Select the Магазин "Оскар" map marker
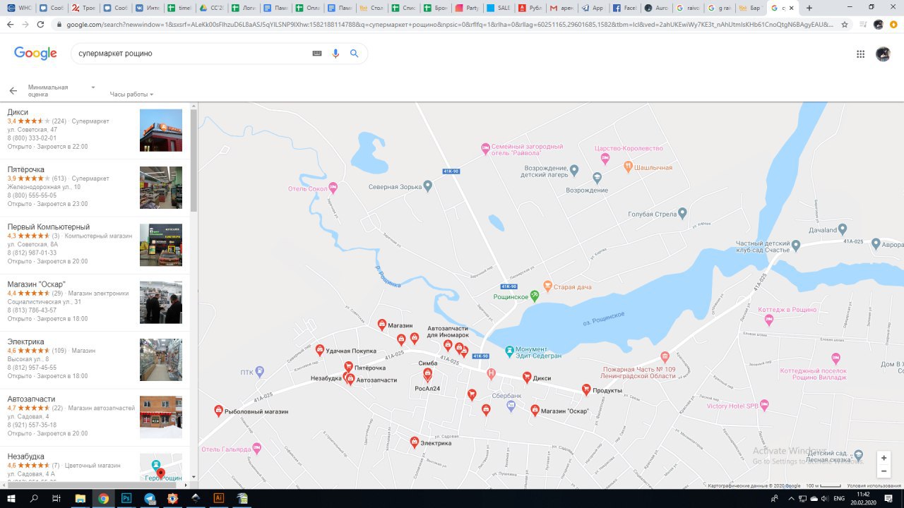This screenshot has width=904, height=508. tap(535, 410)
